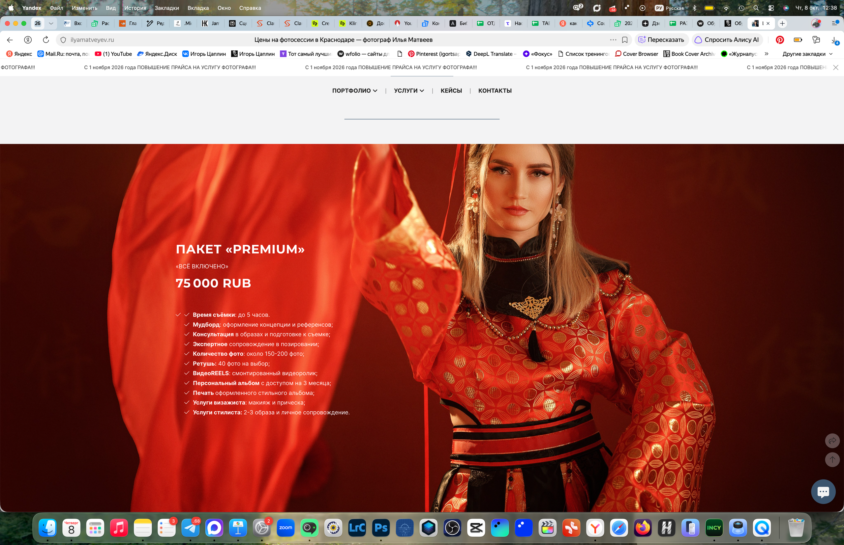Open Telegram from the Dock
Screen dimensions: 844x545
(190, 528)
